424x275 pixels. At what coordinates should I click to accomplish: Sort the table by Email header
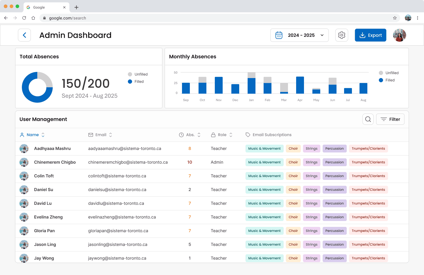[100, 135]
